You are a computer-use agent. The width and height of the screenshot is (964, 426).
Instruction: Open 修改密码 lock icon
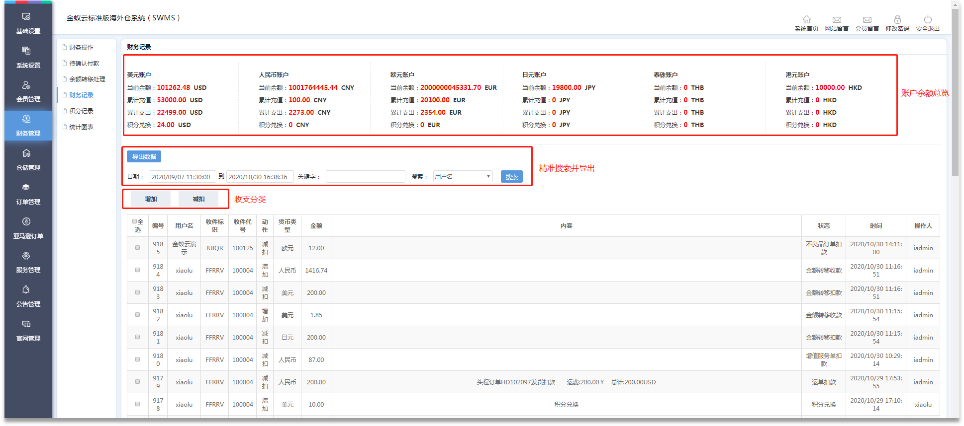[x=897, y=19]
